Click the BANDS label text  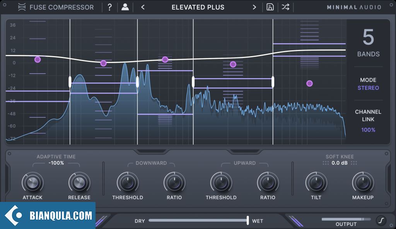click(368, 54)
